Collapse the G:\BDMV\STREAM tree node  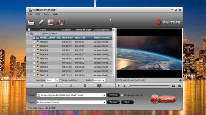point(28,34)
